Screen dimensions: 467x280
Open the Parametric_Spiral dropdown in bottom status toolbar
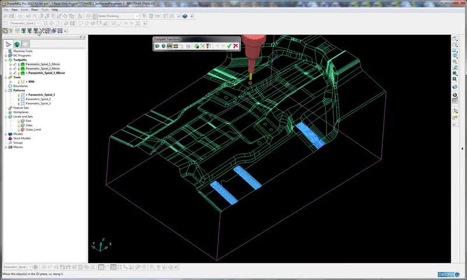(30, 267)
